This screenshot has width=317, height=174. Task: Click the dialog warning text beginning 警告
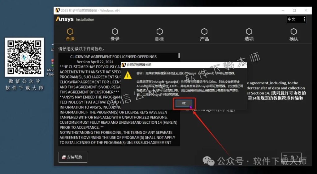pyautogui.click(x=186, y=73)
